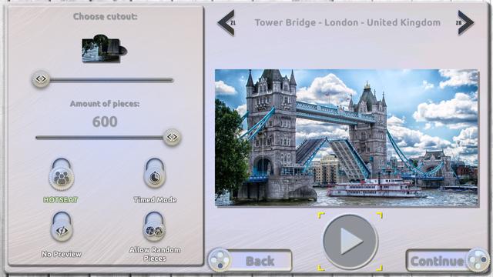Go to the next puzzle image with right arrow
Screen dimensions: 493x277
coord(464,22)
